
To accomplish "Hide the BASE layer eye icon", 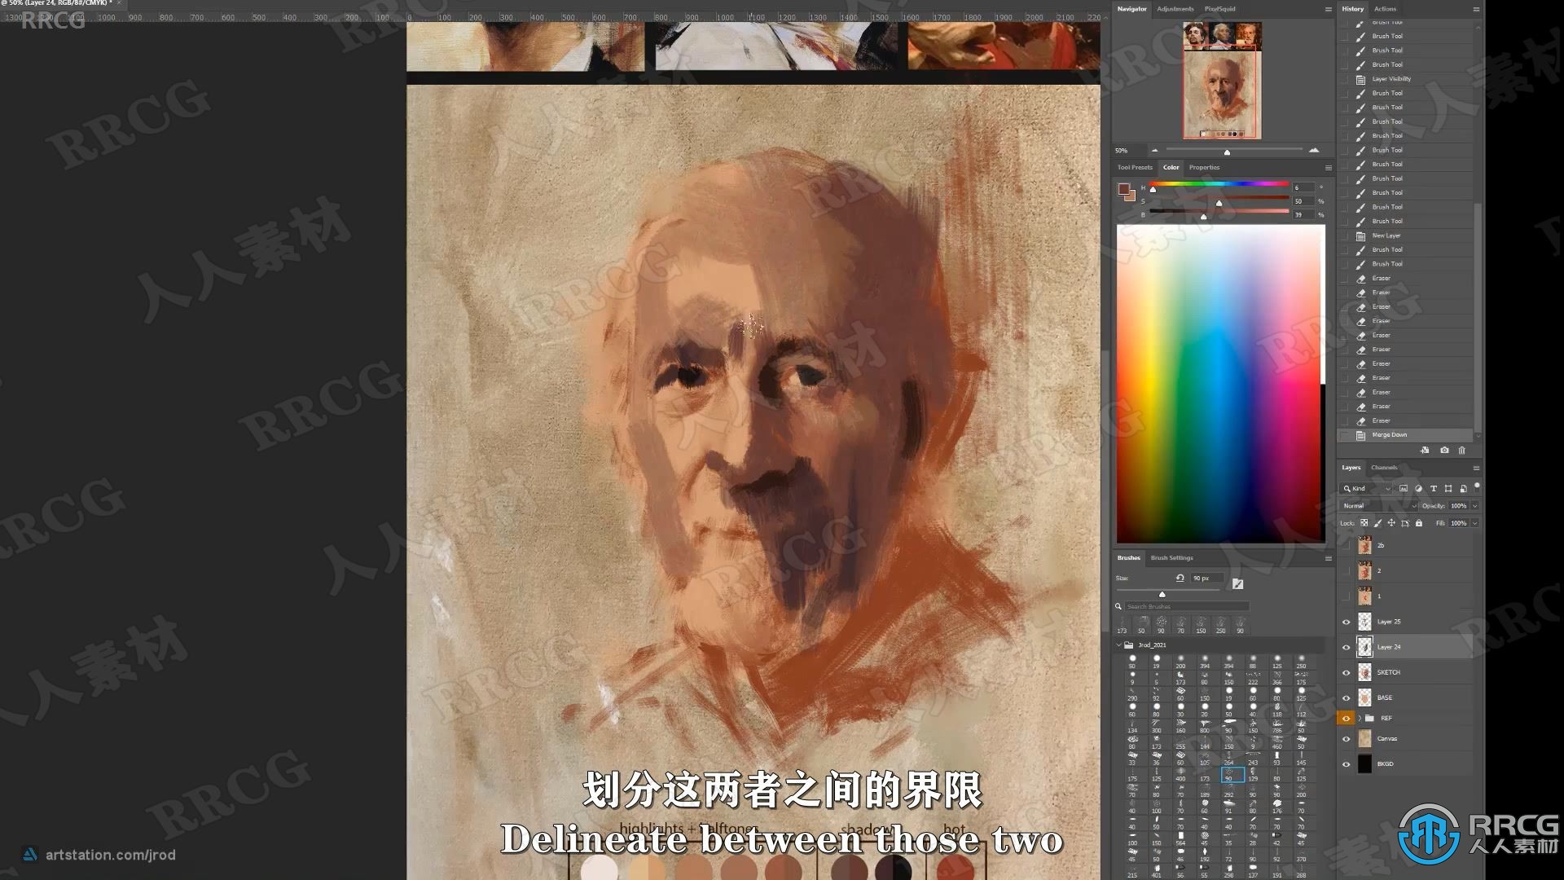I will [x=1346, y=697].
